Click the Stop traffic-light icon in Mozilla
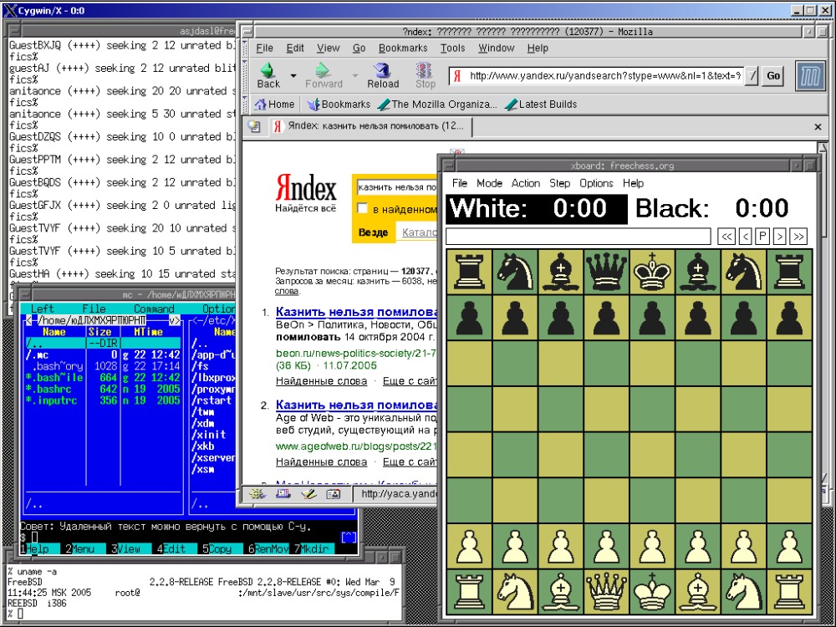 tap(425, 75)
